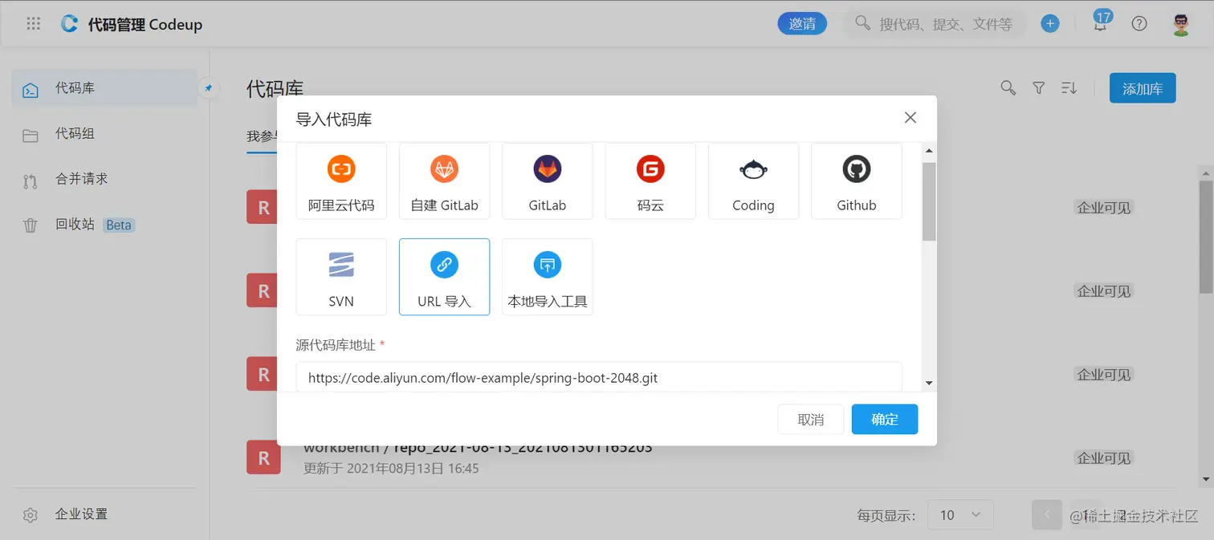Open the app grid launcher icon
The width and height of the screenshot is (1214, 540).
pos(34,24)
